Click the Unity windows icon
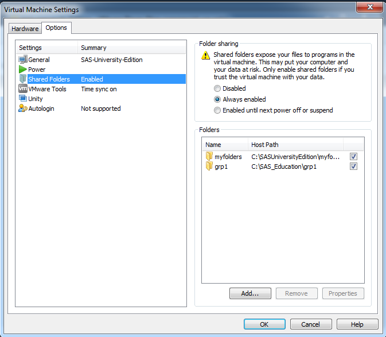The width and height of the screenshot is (386, 337). pos(22,98)
